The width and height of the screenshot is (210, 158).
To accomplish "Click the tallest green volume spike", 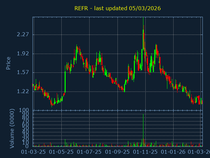I will coord(143,130).
